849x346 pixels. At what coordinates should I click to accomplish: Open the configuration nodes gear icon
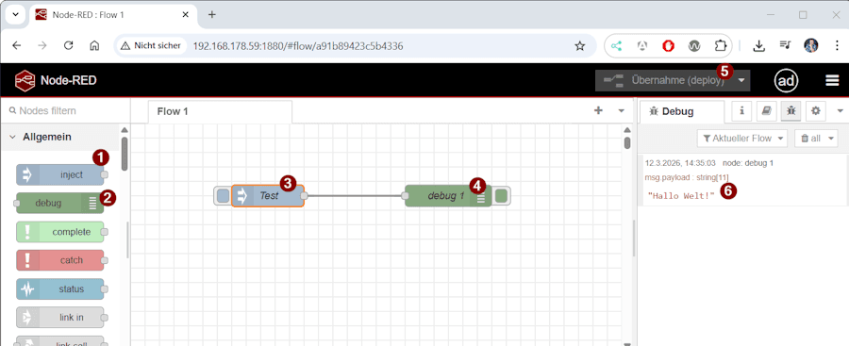coord(815,110)
